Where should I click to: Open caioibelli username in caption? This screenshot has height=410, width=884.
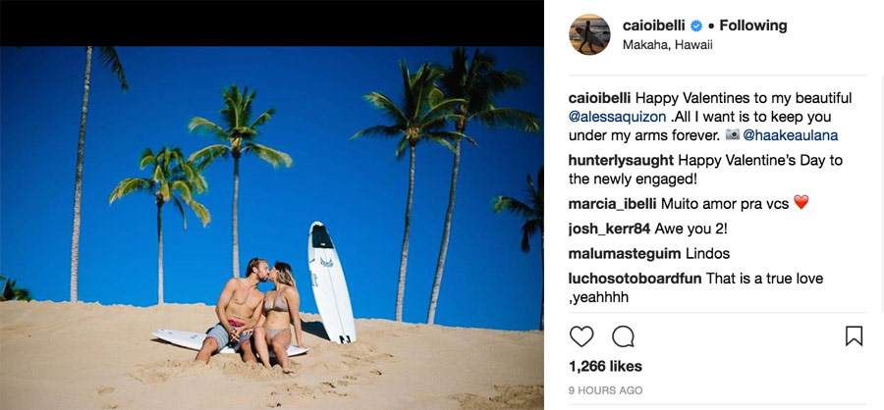pos(600,98)
